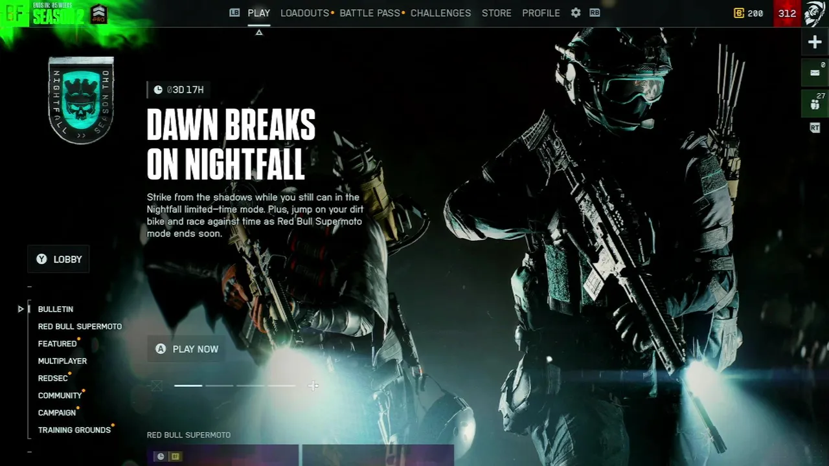Click the RB bumper icon

coord(595,12)
